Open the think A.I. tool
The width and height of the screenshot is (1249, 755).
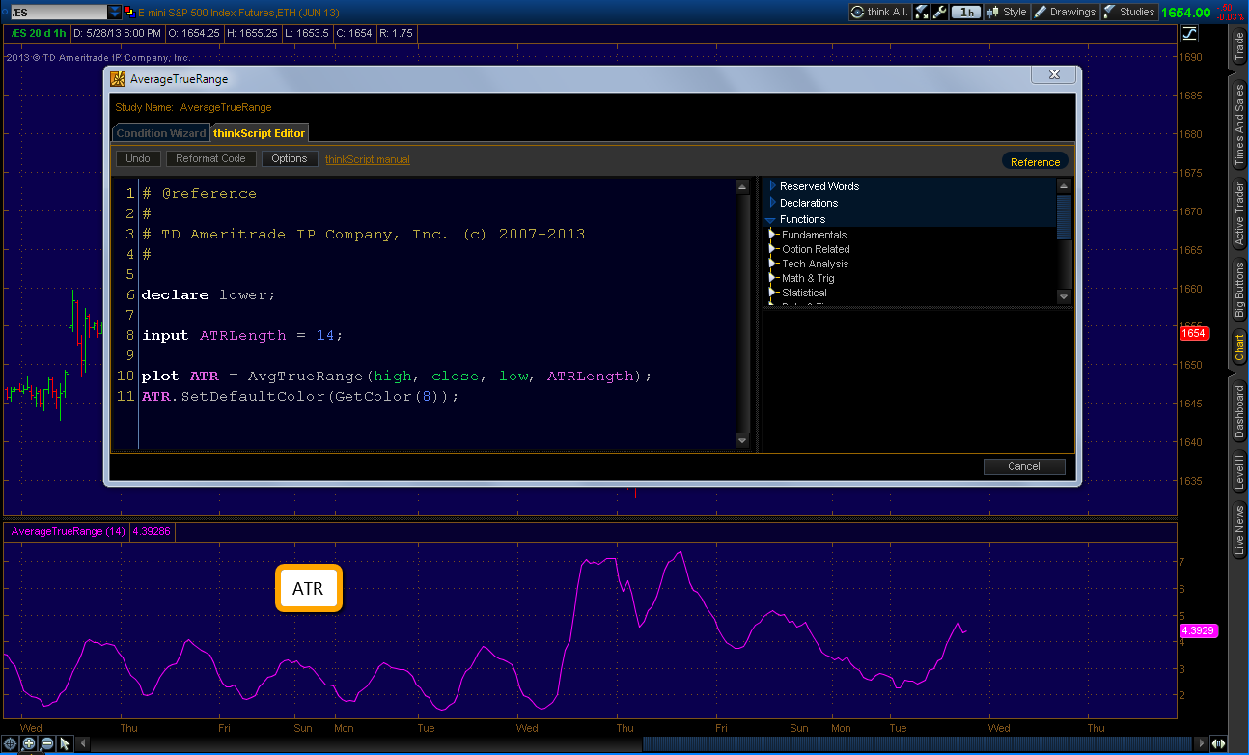point(880,12)
